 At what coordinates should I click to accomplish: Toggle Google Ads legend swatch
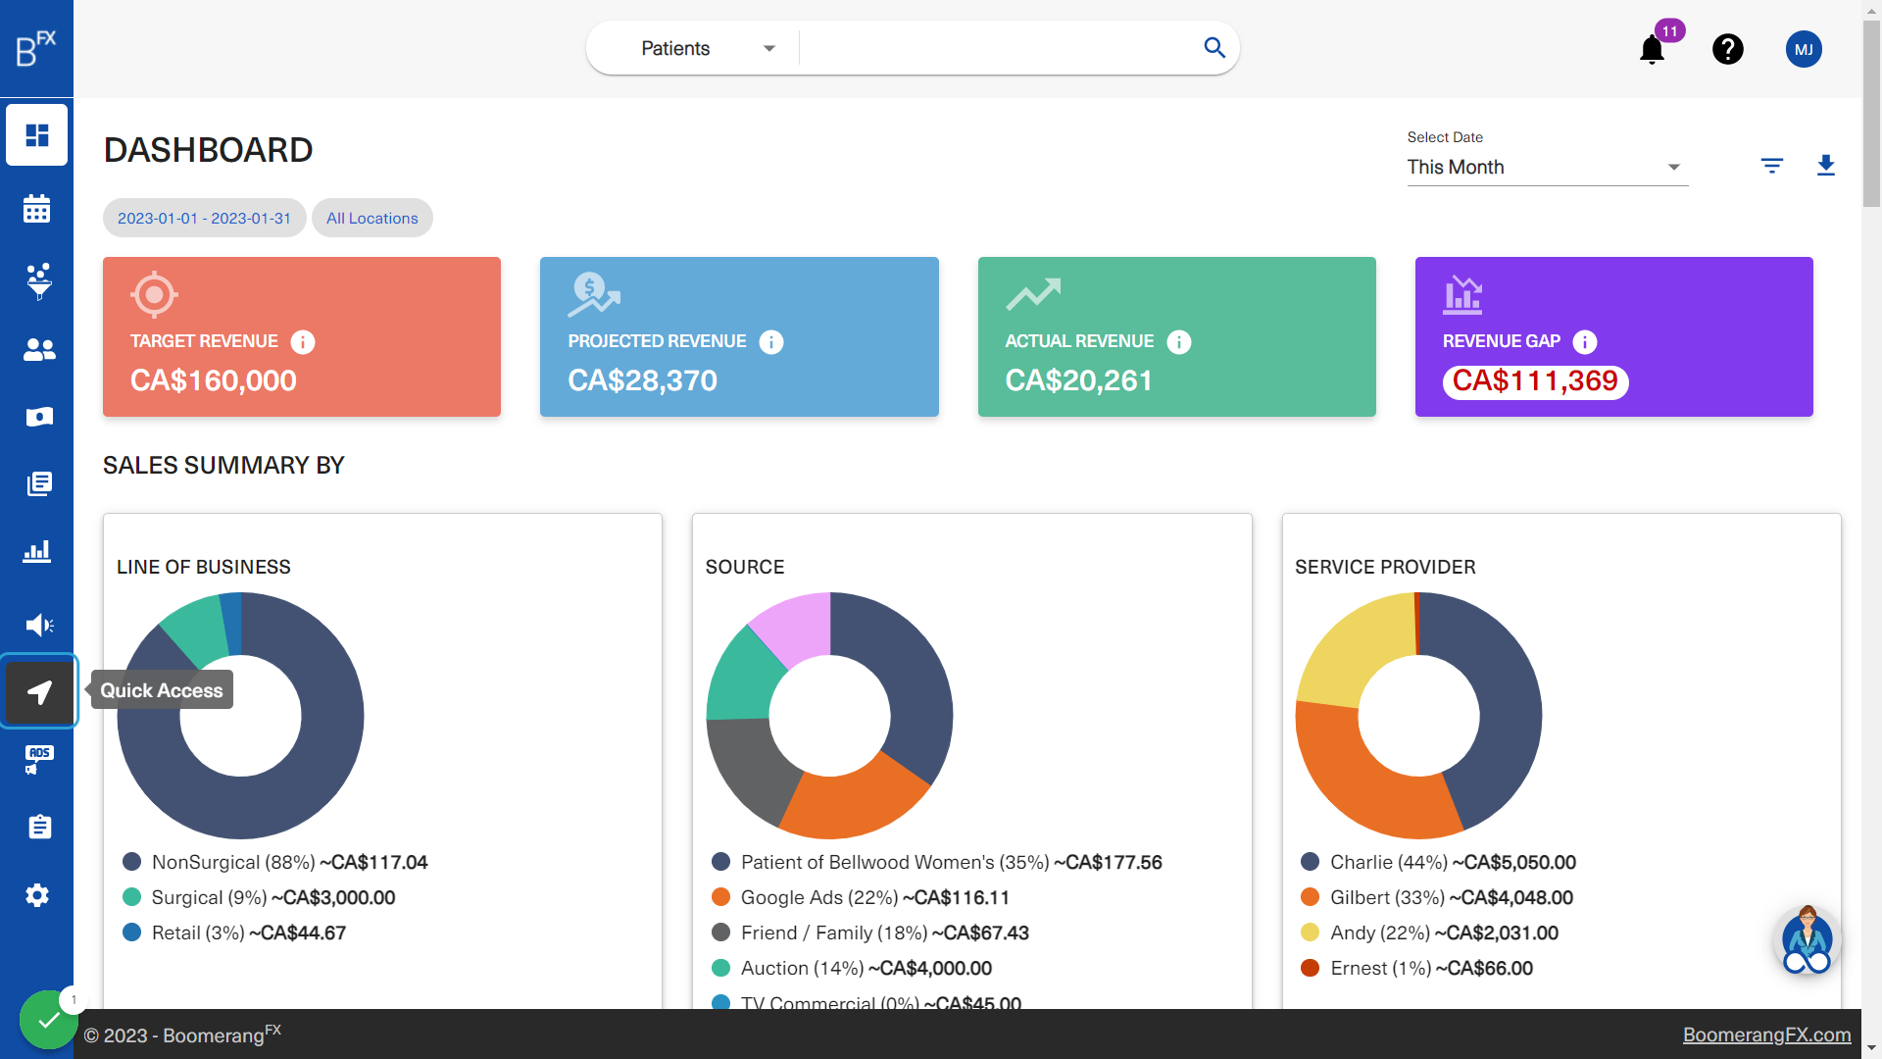720,897
